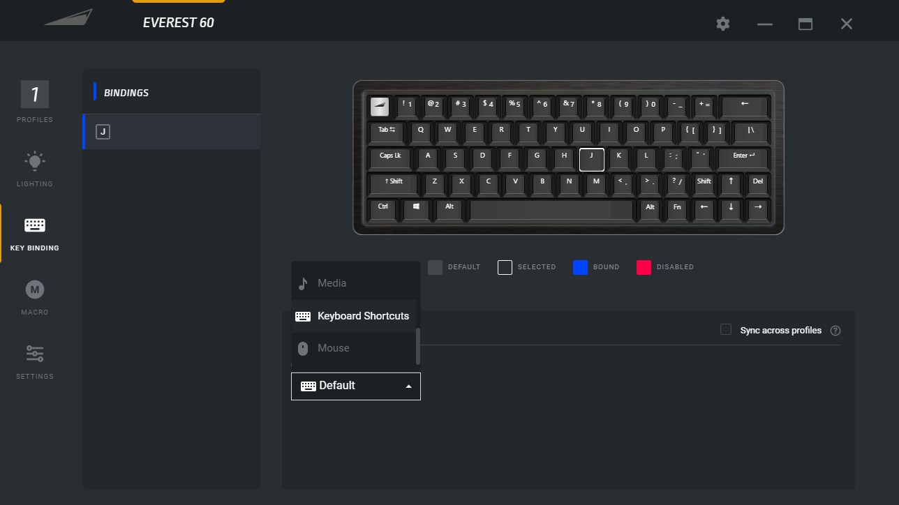The width and height of the screenshot is (899, 505).
Task: Select the Caps Lk key on keyboard
Action: pos(391,158)
